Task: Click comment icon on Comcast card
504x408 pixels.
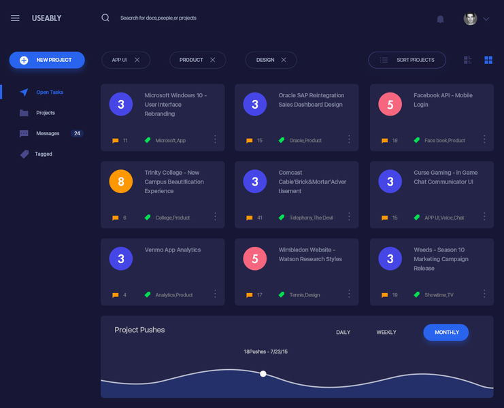Action: [249, 218]
